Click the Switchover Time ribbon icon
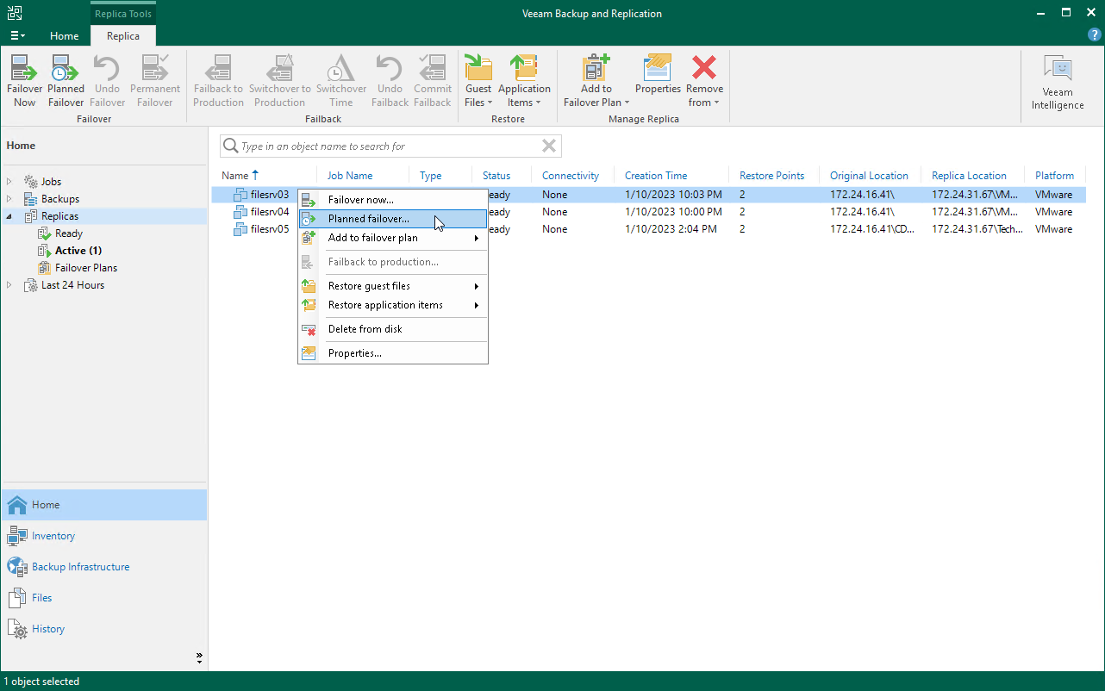This screenshot has height=691, width=1105. coord(341,81)
